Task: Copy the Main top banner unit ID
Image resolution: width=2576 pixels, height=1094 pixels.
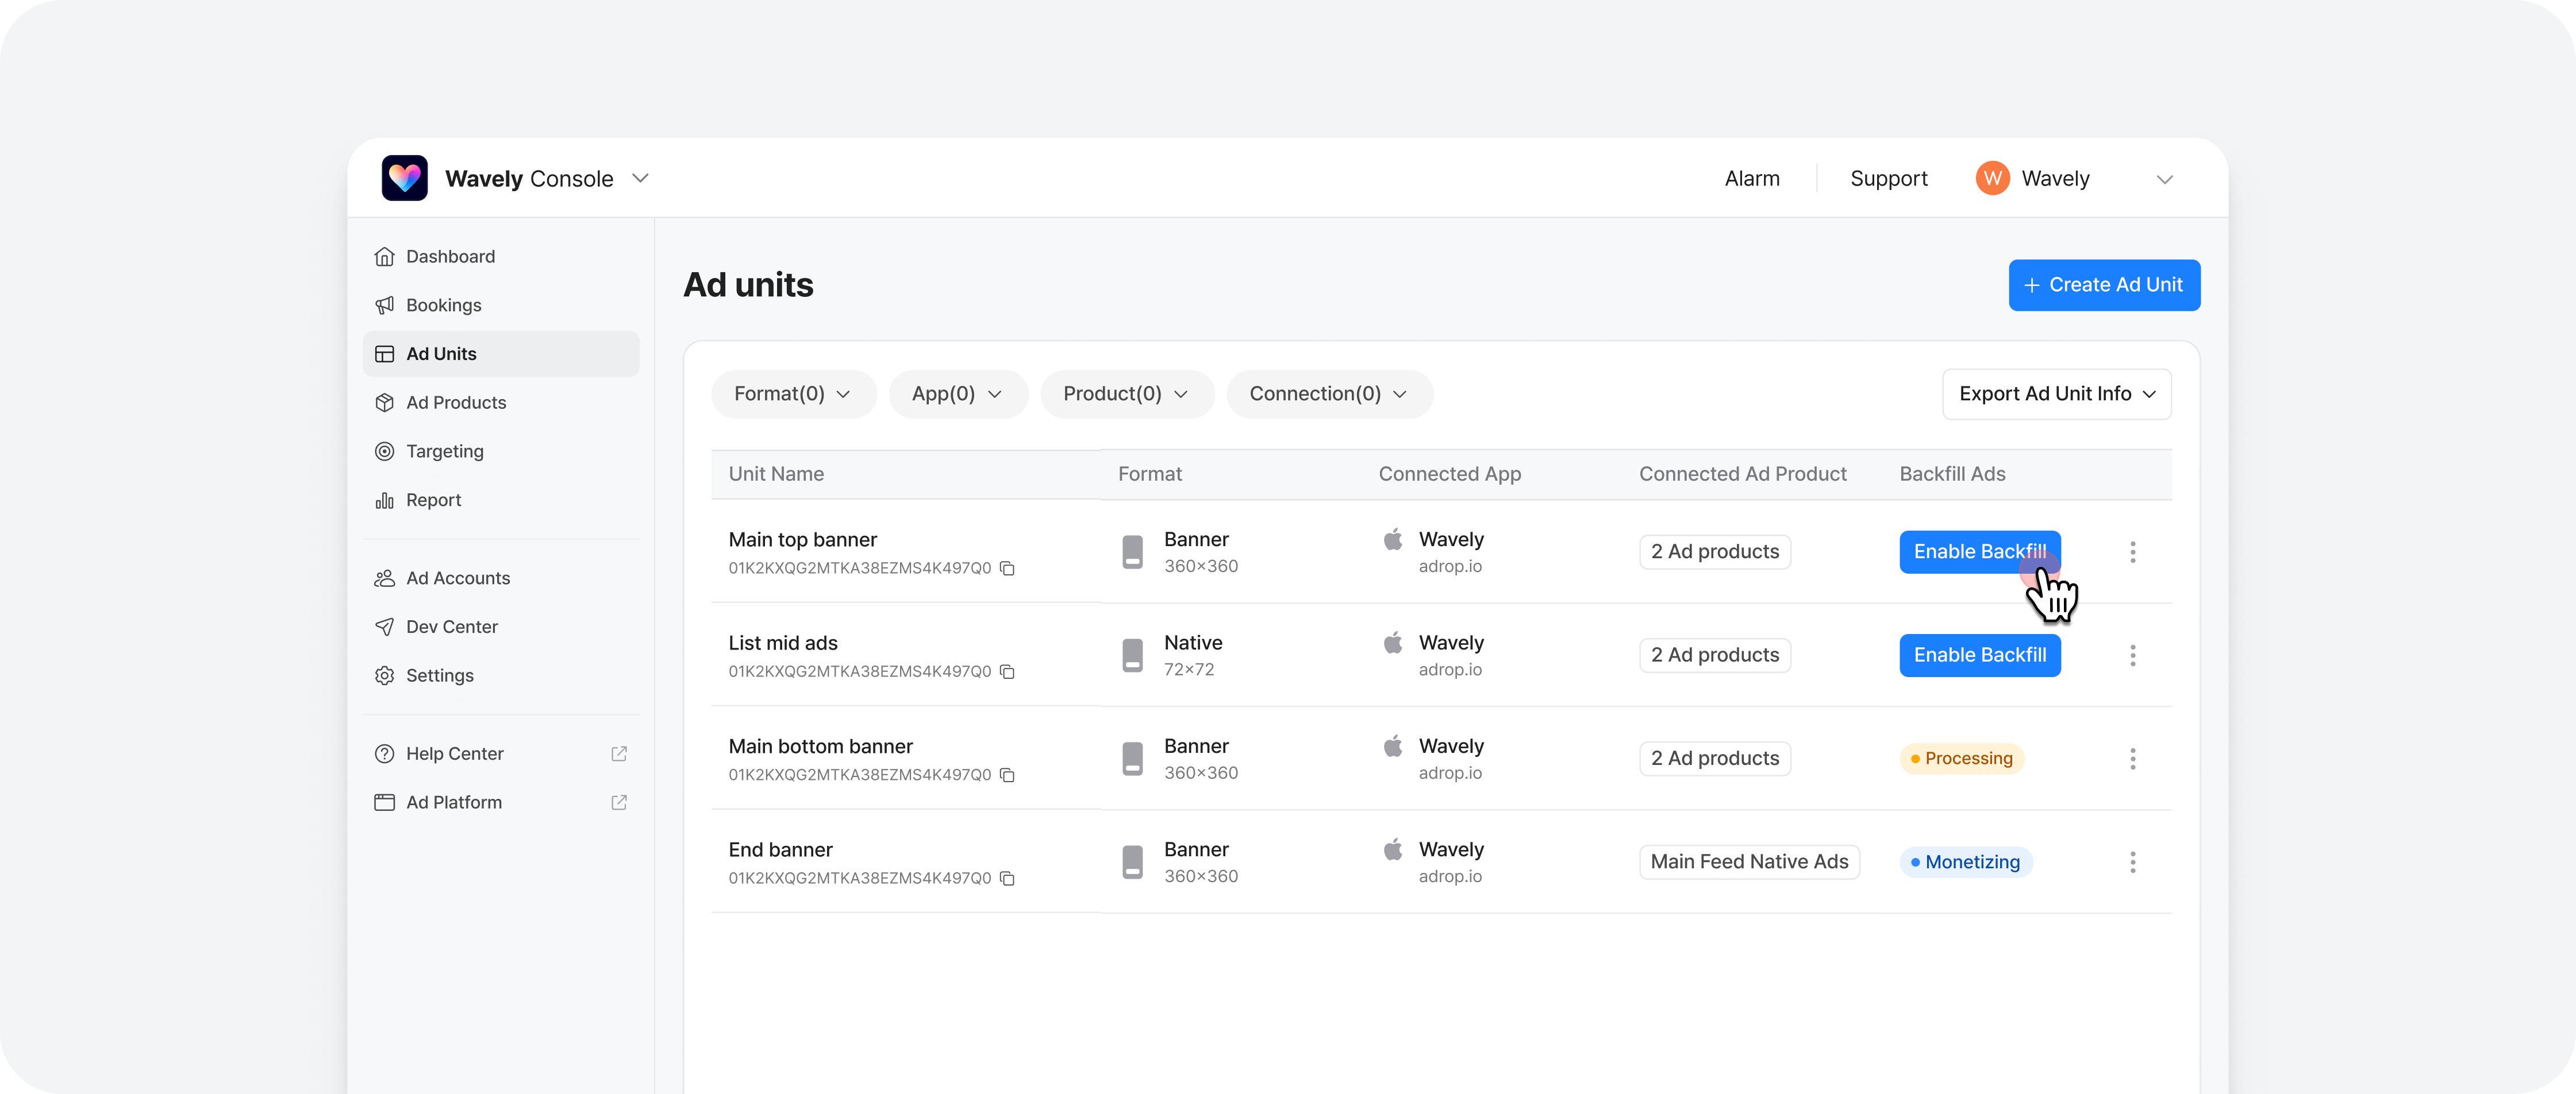Action: coord(1007,569)
